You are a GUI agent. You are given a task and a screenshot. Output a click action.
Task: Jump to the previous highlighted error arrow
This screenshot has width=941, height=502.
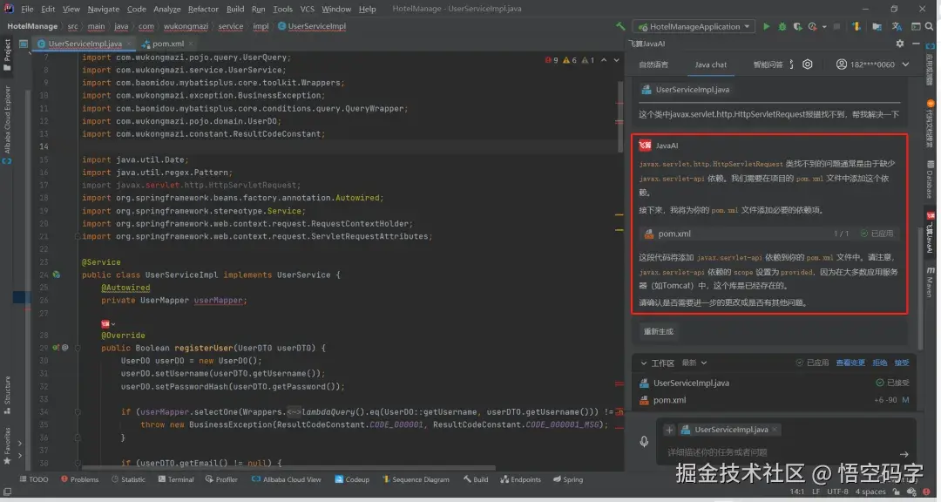[x=604, y=60]
